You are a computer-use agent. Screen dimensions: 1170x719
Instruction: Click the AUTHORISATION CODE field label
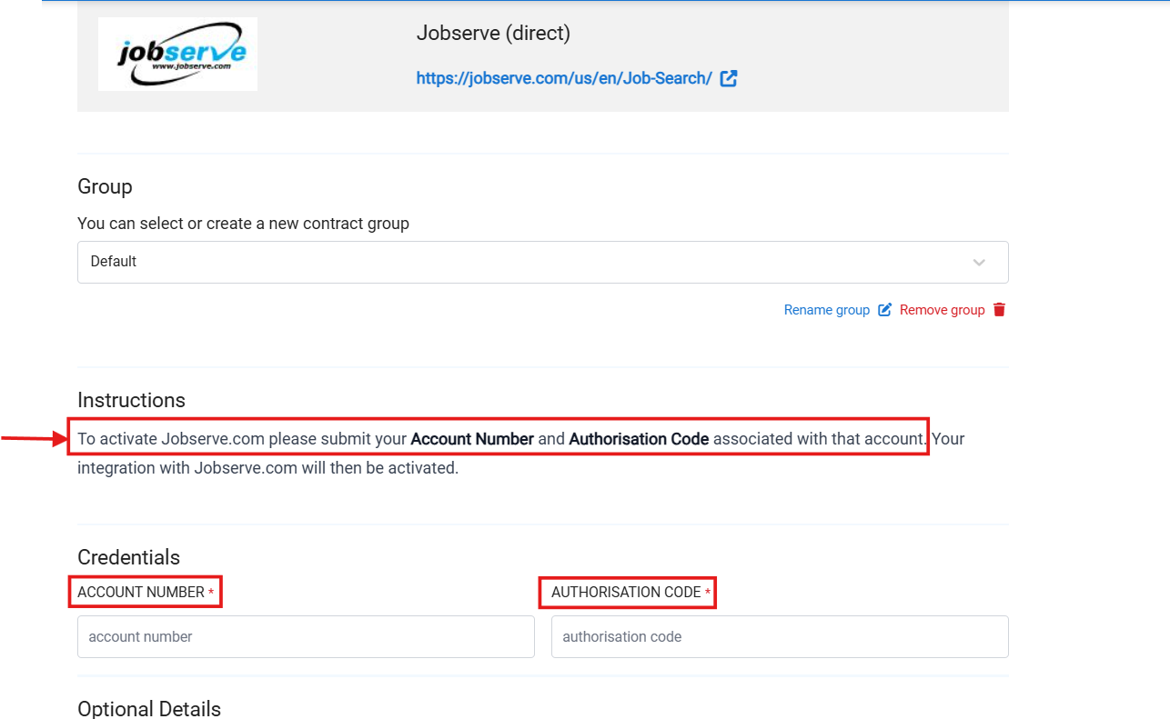pos(626,592)
